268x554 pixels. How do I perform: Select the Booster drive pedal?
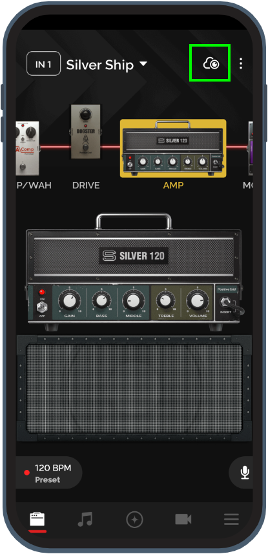pos(85,131)
